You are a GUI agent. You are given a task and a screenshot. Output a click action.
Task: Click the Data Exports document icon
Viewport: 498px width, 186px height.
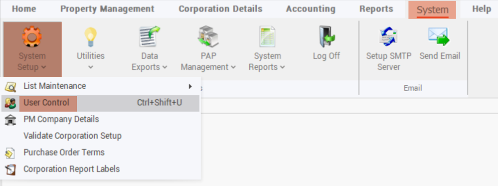click(150, 36)
